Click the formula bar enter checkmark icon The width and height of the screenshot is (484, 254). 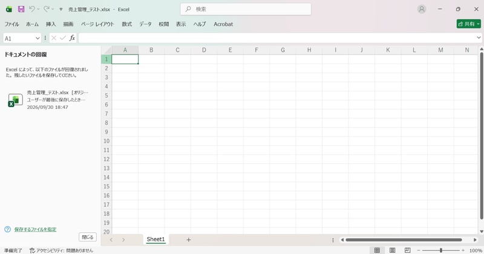pos(63,38)
